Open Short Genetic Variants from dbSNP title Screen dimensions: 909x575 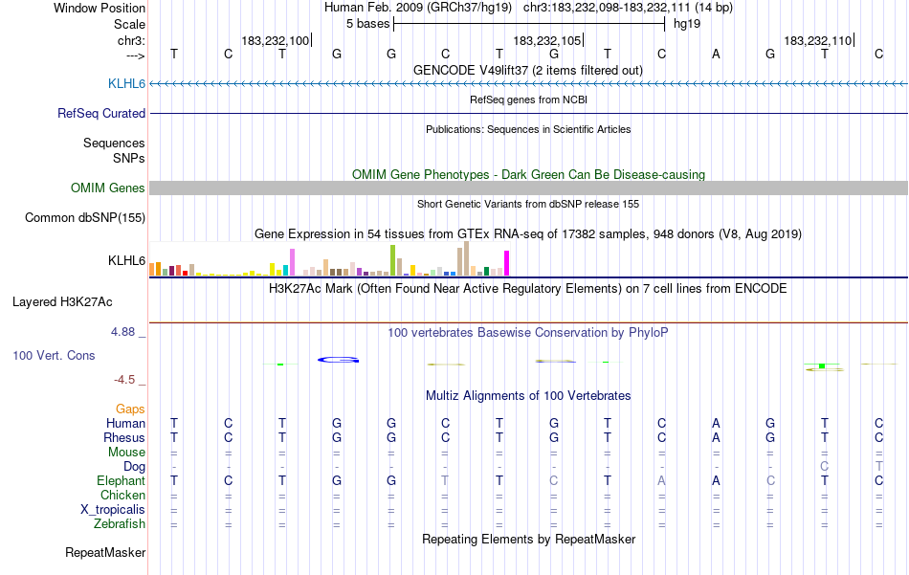coord(528,204)
